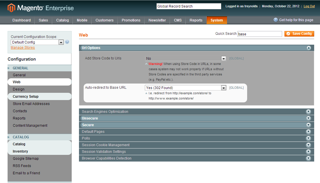Click the Quick Search input field

[x=260, y=34]
